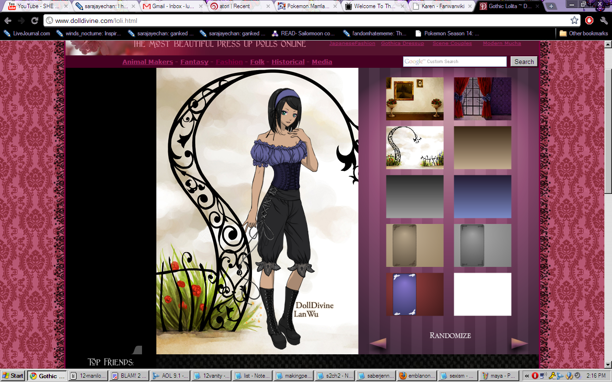Switch to the Karen Fanwarwiki tab
Image resolution: width=612 pixels, height=382 pixels.
[x=441, y=6]
